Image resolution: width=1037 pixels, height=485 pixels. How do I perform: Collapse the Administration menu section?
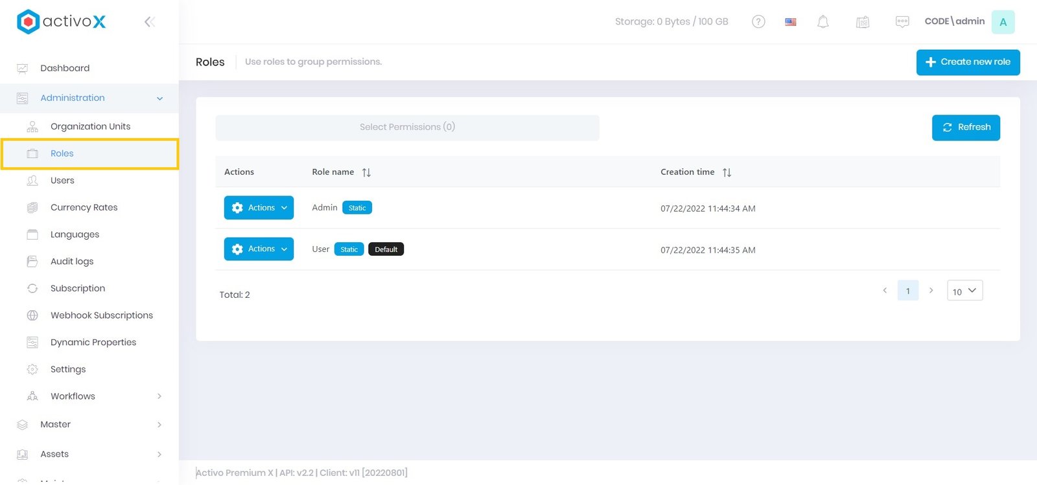coord(159,98)
